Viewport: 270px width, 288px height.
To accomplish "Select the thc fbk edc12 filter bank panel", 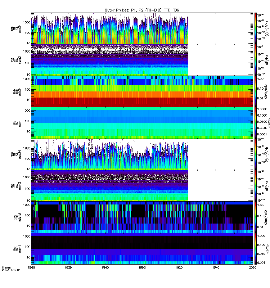I will 142,217.
